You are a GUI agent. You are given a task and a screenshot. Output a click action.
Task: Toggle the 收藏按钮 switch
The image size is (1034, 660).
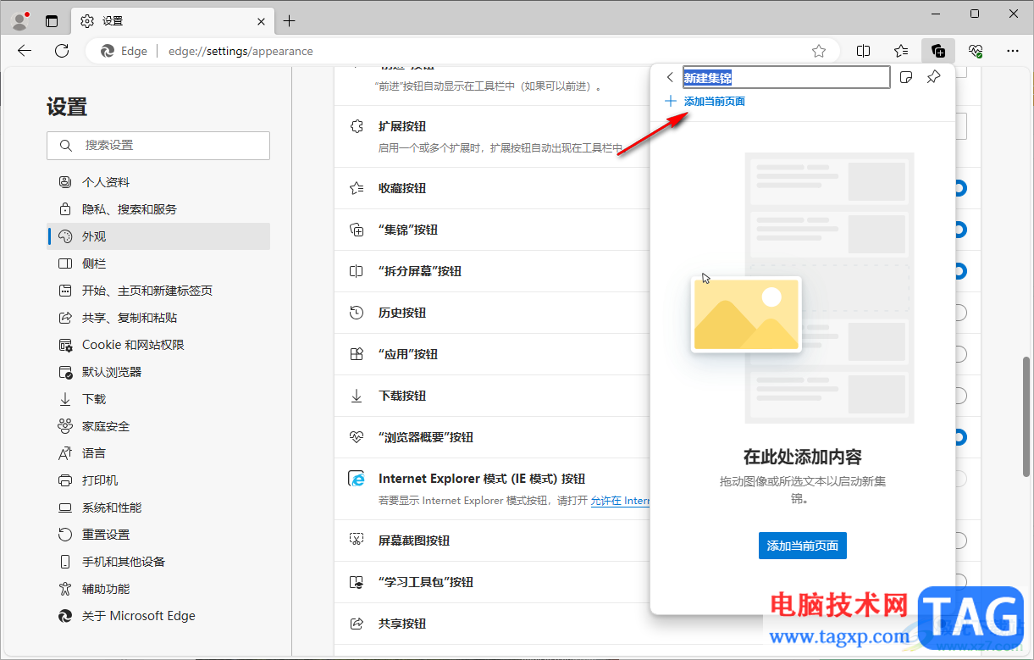coord(960,188)
